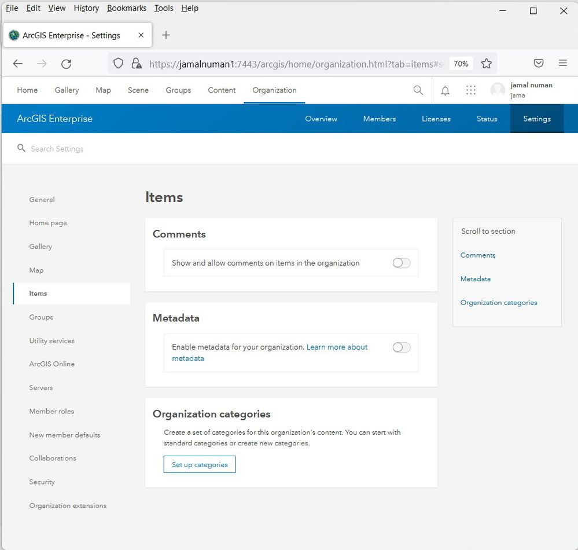Follow Learn more about metadata link
578x550 pixels.
(x=337, y=347)
